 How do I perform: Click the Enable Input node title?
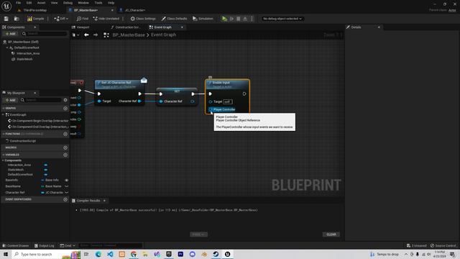[x=221, y=83]
